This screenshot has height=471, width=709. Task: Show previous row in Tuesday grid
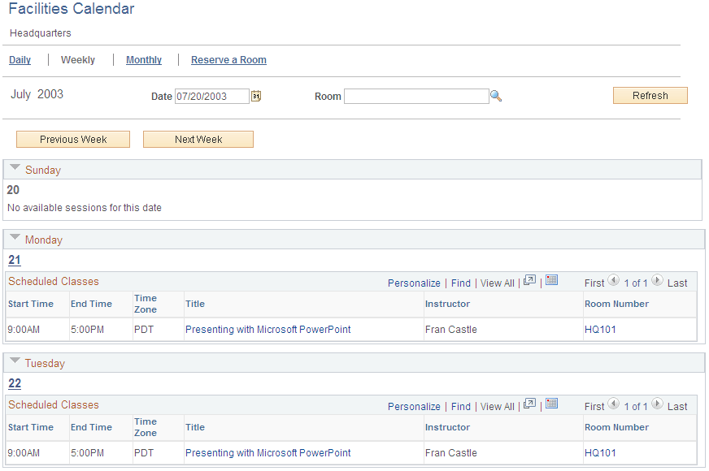[x=614, y=404]
